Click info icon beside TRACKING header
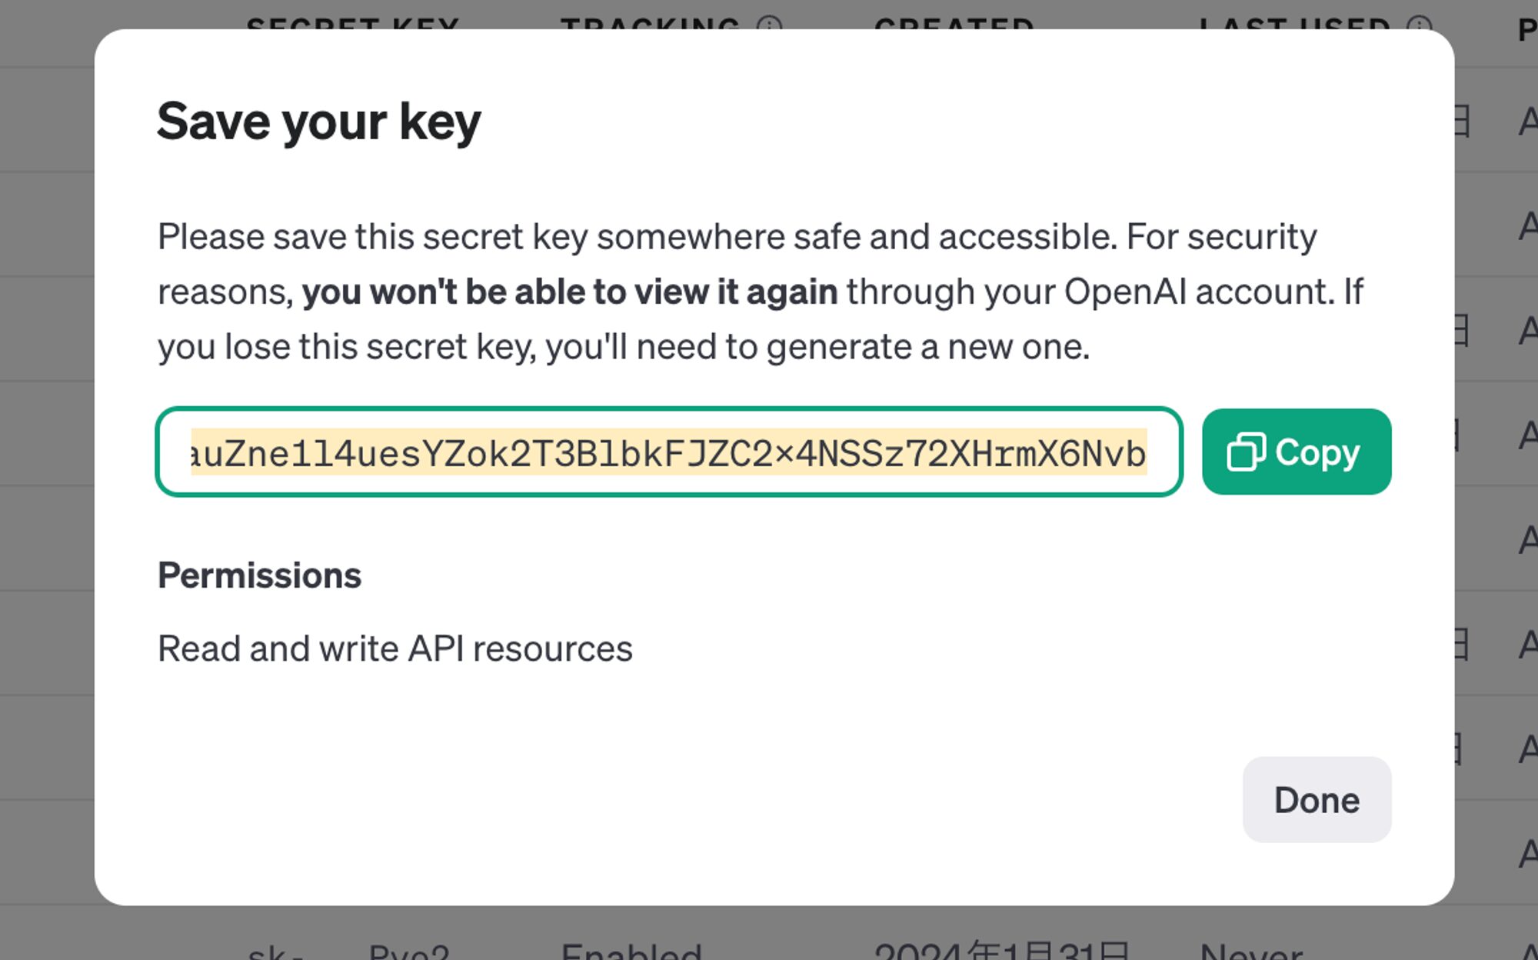The height and width of the screenshot is (960, 1538). 768,25
